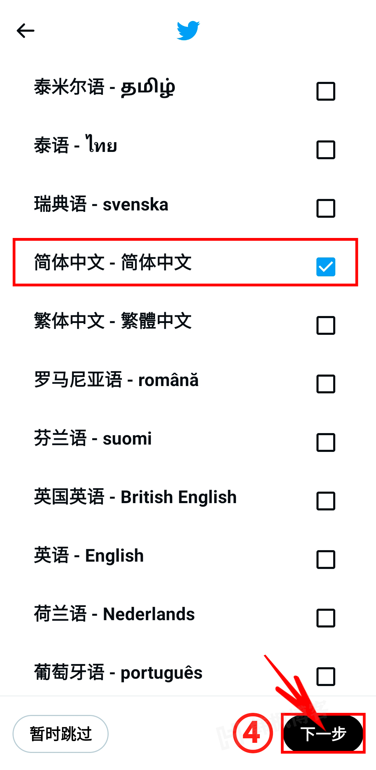Enable 荷兰语 - Nederlands language
Screen dimensions: 376x770
325,618
